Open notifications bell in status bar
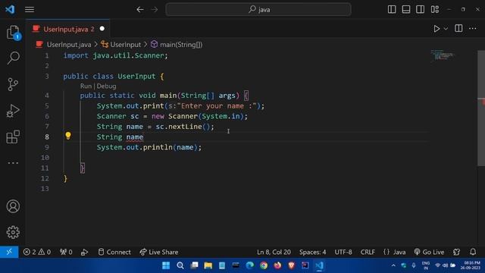 click(473, 252)
